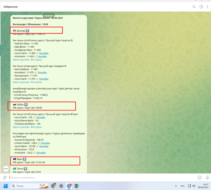
Task: Click the chat title Избранное
Action: [x=11, y=7]
